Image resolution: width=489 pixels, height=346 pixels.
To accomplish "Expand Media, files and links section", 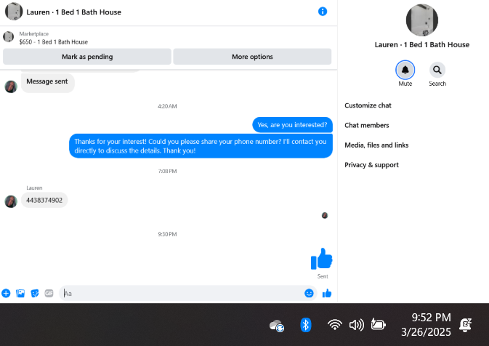I will pyautogui.click(x=376, y=145).
